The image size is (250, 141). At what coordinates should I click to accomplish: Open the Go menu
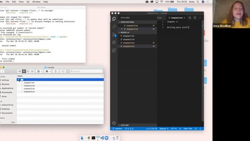pyautogui.click(x=28, y=2)
